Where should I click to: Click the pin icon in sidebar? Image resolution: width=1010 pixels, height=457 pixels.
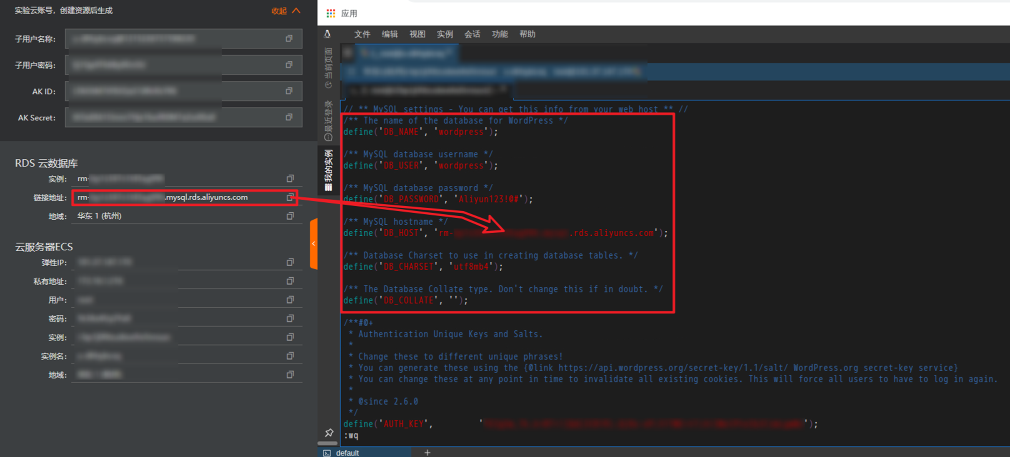tap(328, 433)
